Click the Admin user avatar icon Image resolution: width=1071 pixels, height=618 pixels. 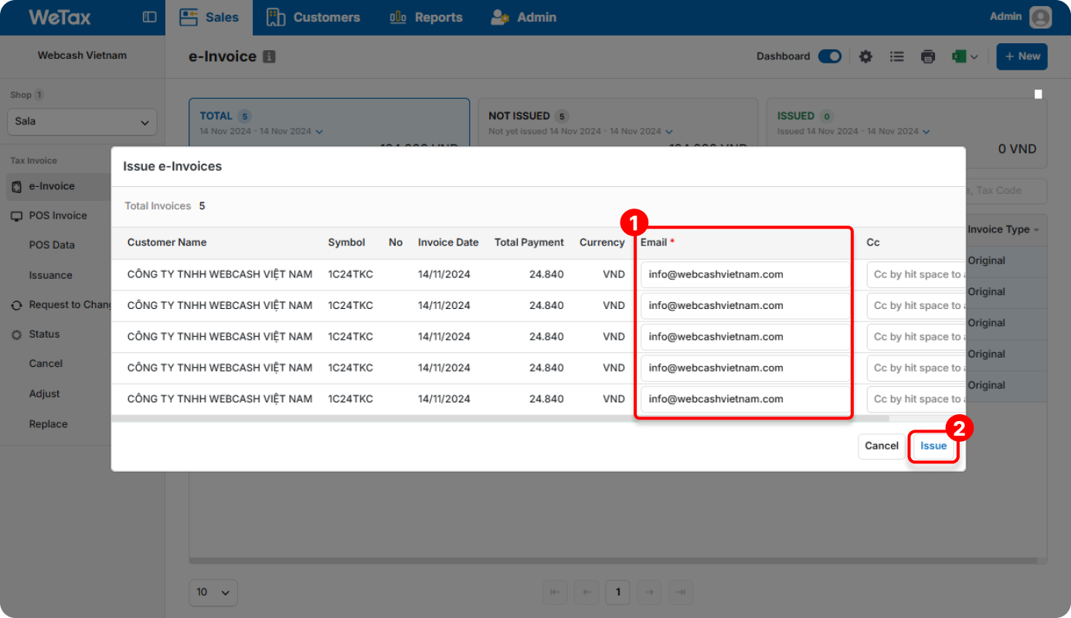point(1041,17)
